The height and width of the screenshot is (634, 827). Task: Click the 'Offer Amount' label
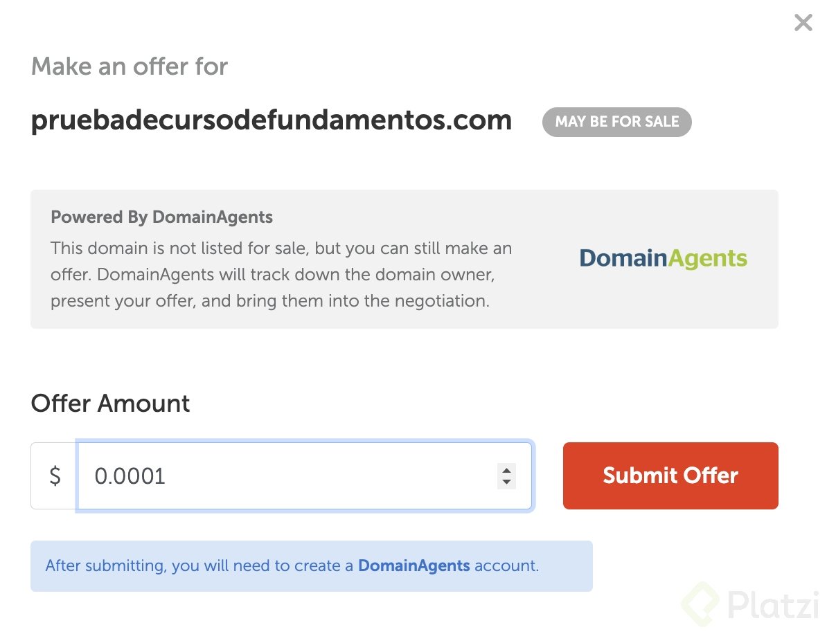110,404
